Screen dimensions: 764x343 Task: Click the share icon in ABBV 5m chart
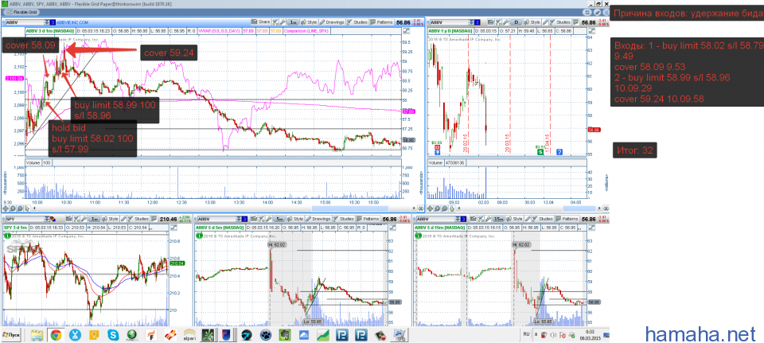tap(254, 219)
